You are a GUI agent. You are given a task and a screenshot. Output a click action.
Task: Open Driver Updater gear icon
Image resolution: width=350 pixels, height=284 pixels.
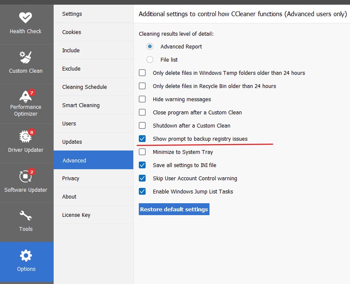[x=26, y=136]
